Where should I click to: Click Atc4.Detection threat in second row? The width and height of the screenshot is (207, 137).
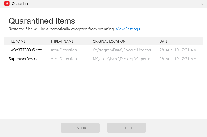(x=64, y=59)
